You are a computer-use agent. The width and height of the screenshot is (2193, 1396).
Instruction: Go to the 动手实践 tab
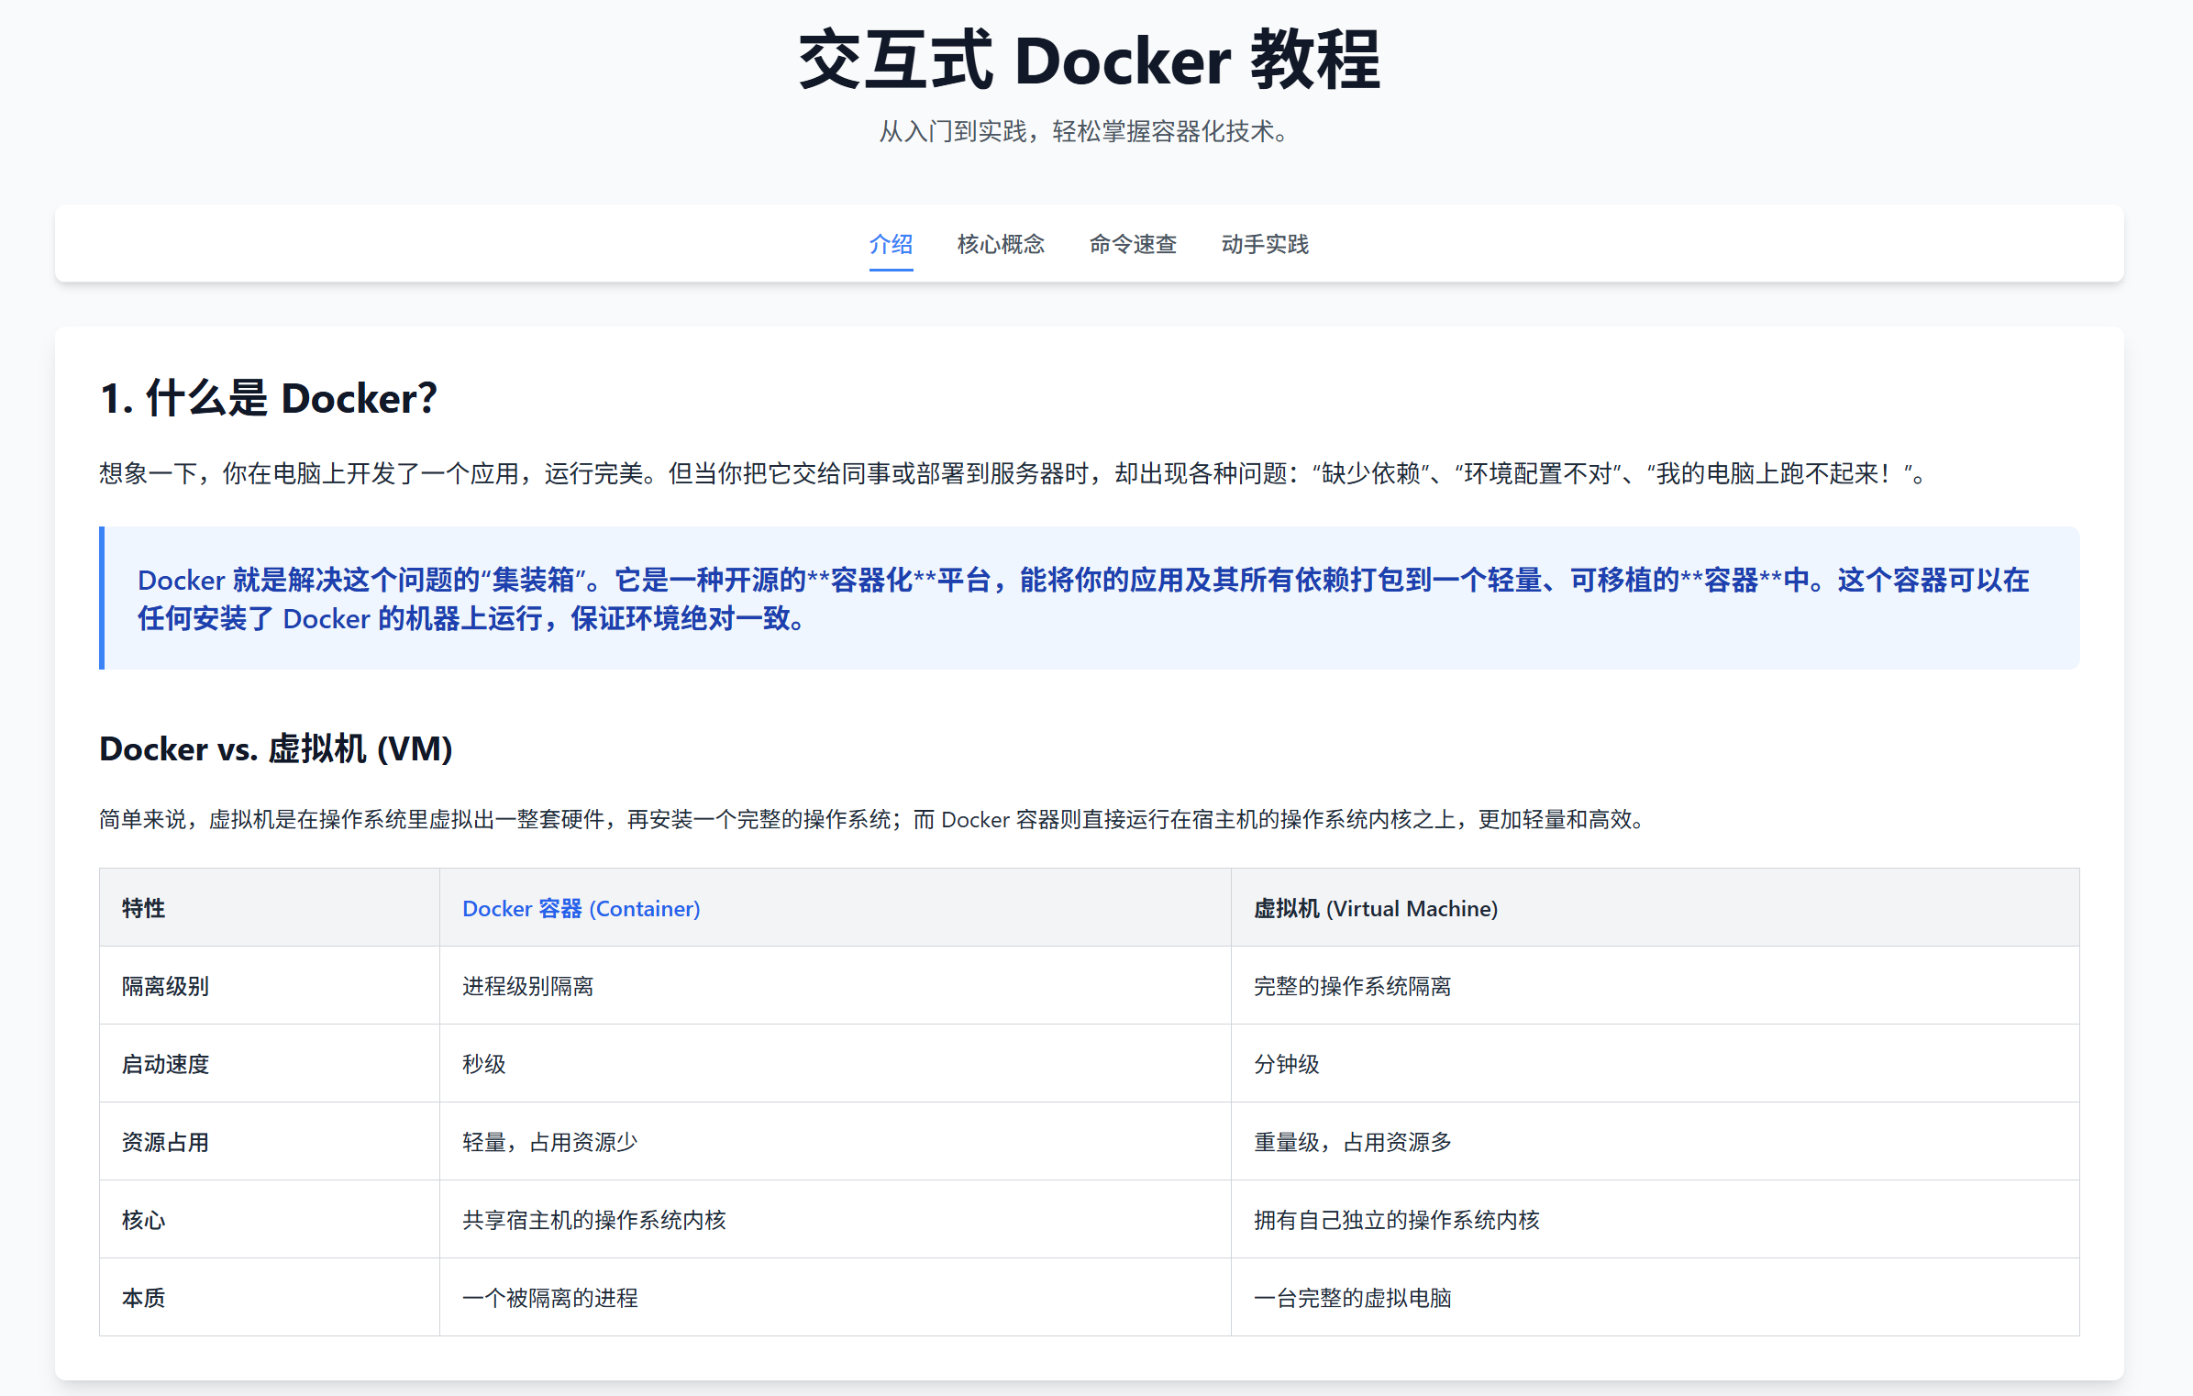click(x=1264, y=244)
